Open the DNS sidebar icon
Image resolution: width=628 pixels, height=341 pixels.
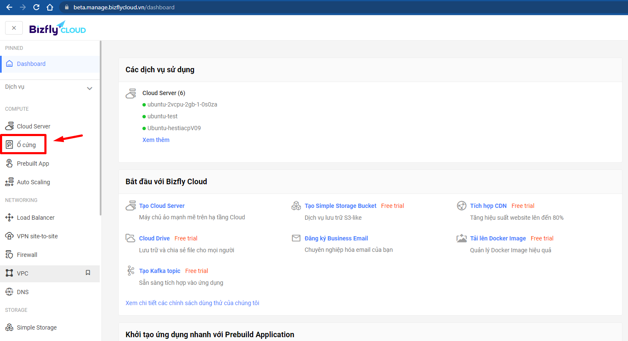point(9,292)
